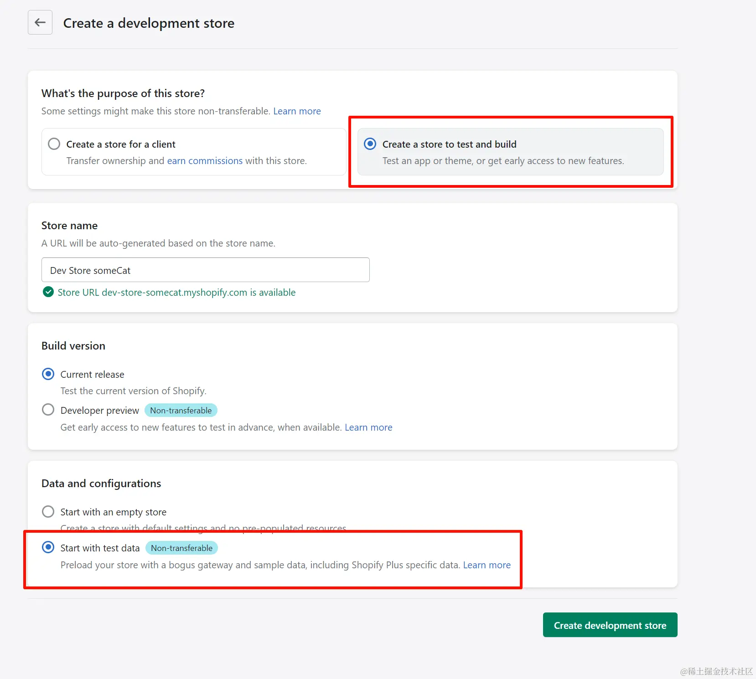Select the Current release build version

(48, 374)
